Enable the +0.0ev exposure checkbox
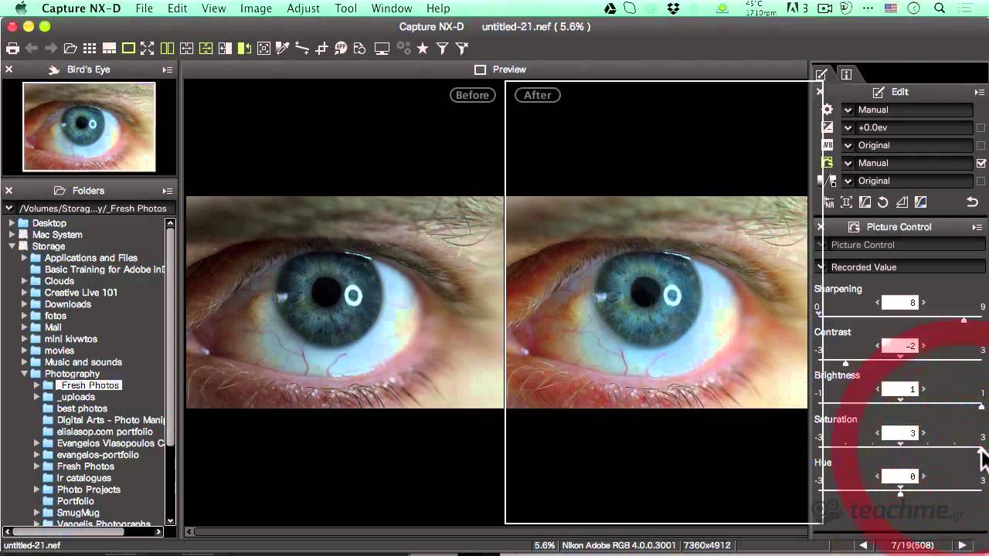Screen dimensions: 989x556 [x=981, y=128]
